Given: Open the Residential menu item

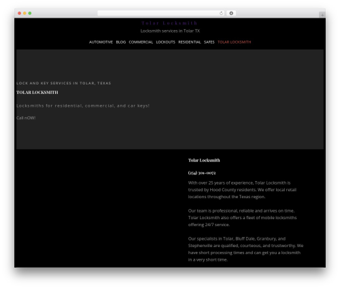Looking at the screenshot, I should pos(190,42).
